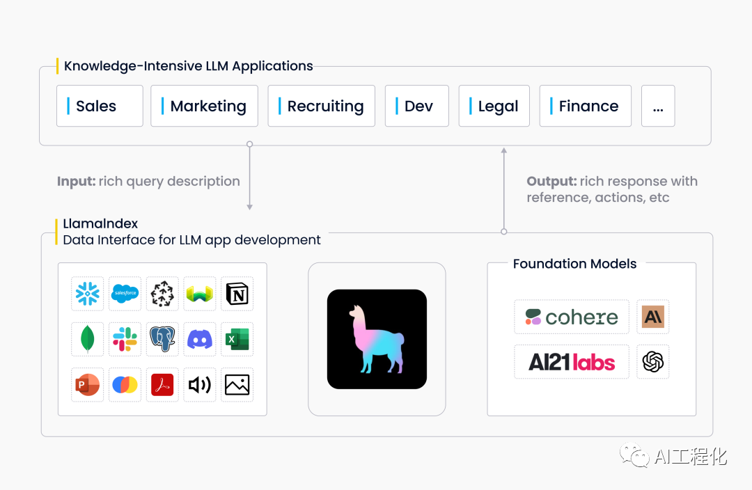Click the Salesforce cloud icon
Image resolution: width=752 pixels, height=490 pixels.
point(125,294)
